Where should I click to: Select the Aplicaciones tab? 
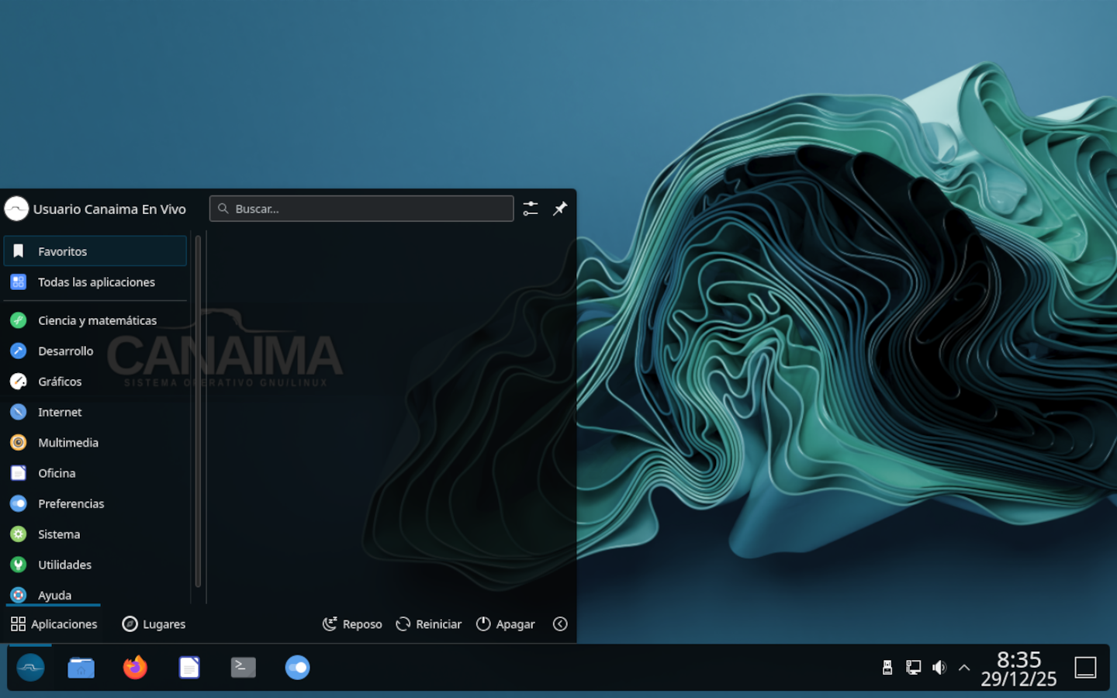pos(54,624)
